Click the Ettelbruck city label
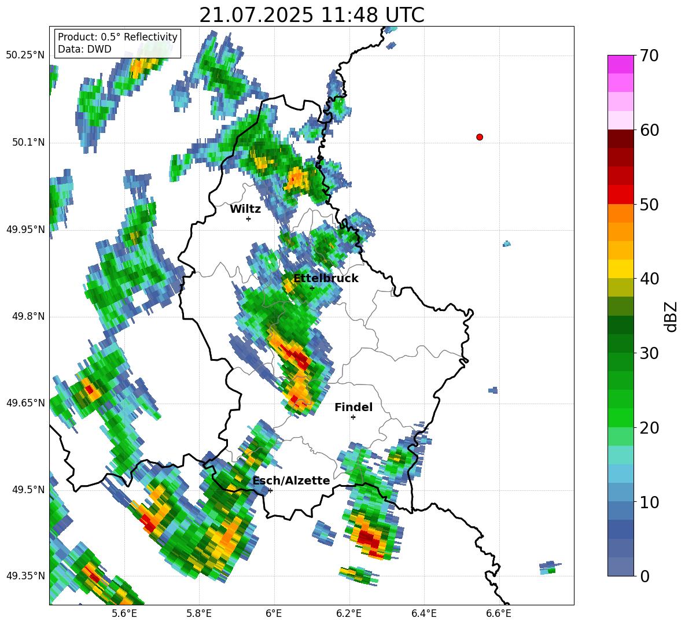Viewport: 685px width, 625px height. click(x=326, y=279)
